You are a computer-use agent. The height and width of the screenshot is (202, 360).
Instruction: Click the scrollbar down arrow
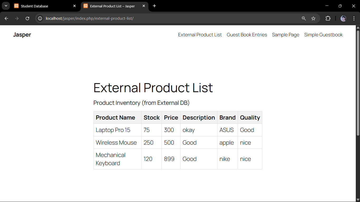coord(358,199)
